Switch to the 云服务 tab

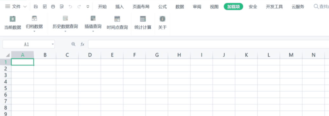(298, 7)
